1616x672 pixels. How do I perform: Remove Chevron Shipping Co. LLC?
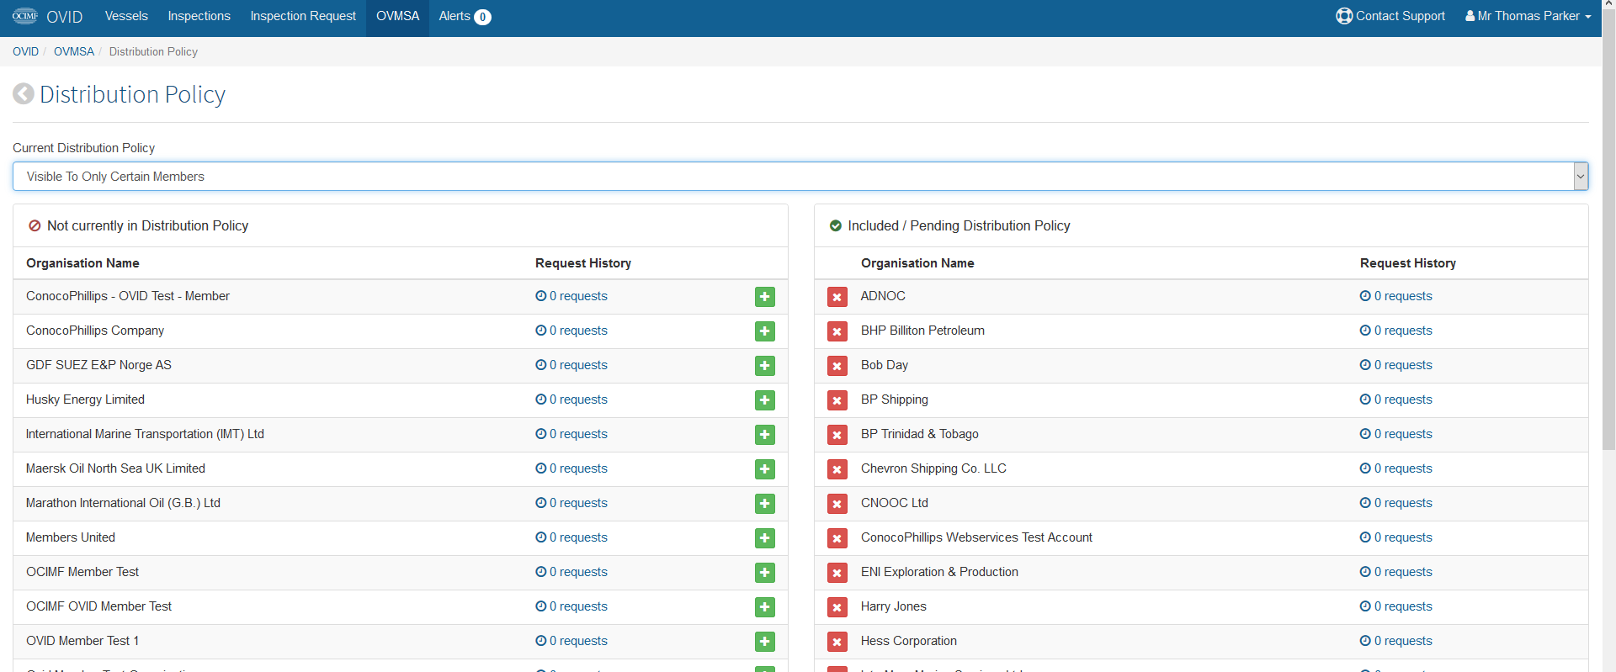pyautogui.click(x=837, y=469)
